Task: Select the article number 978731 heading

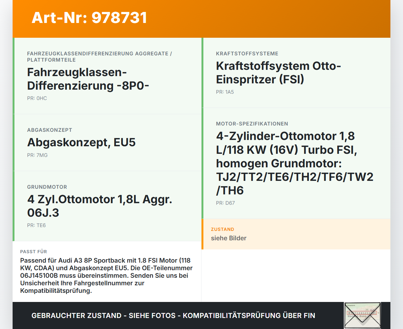Action: click(x=89, y=18)
